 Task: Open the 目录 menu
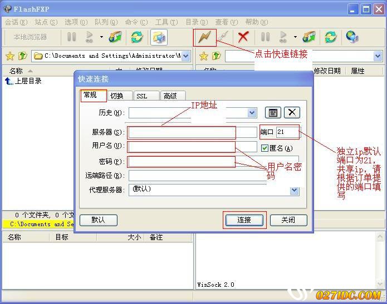(x=197, y=22)
